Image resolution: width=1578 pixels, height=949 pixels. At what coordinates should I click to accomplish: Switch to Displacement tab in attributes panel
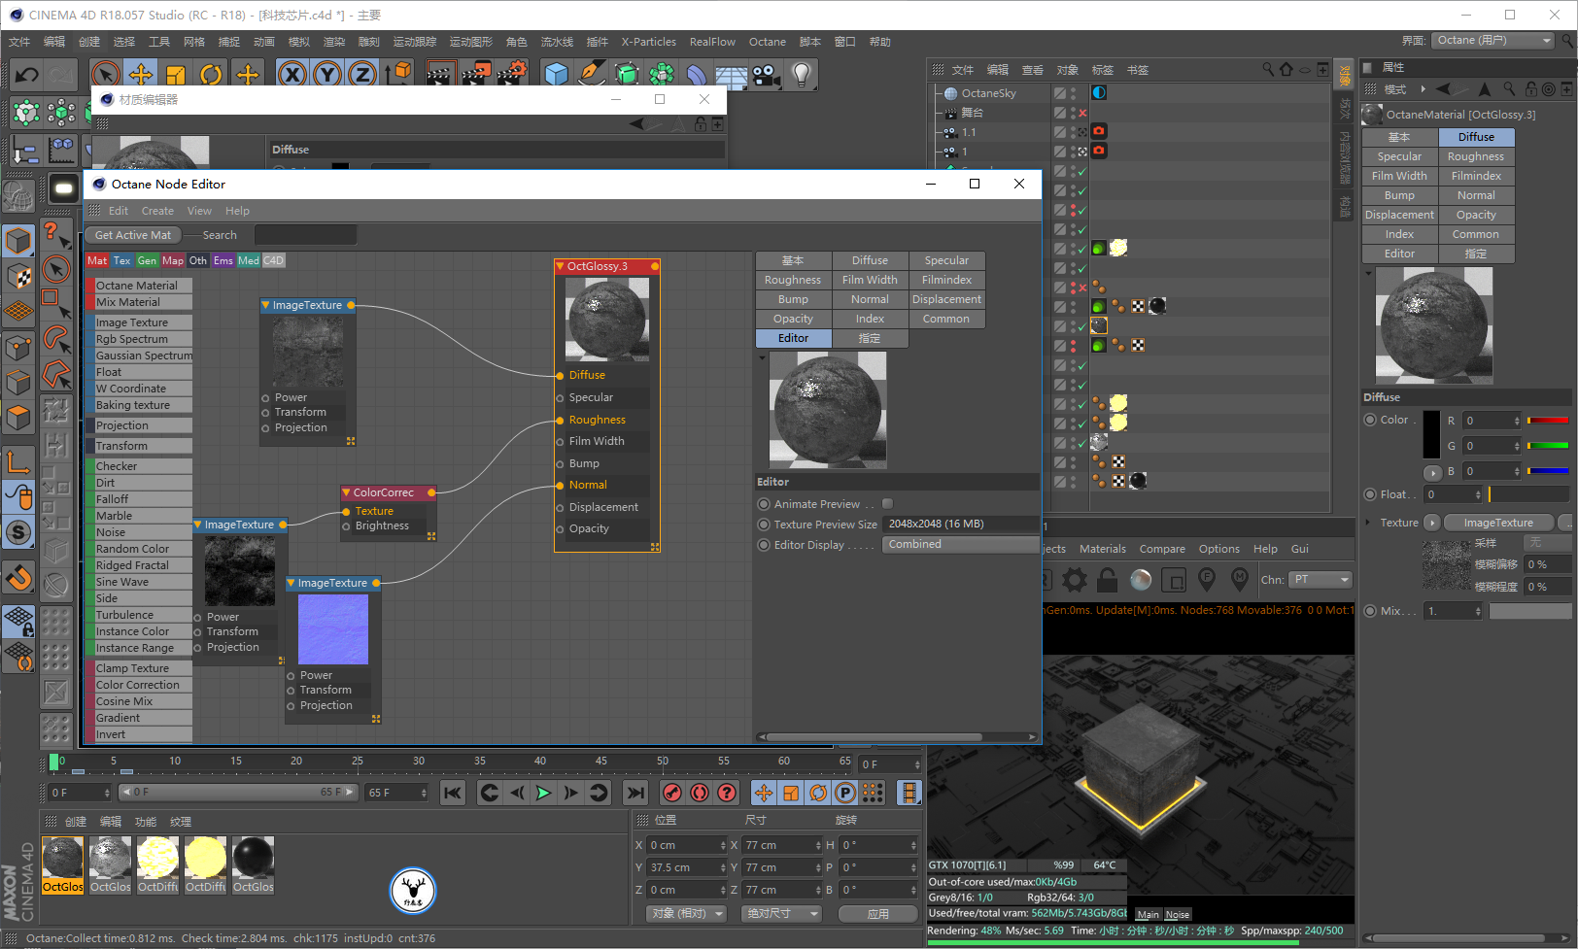[x=1399, y=215]
